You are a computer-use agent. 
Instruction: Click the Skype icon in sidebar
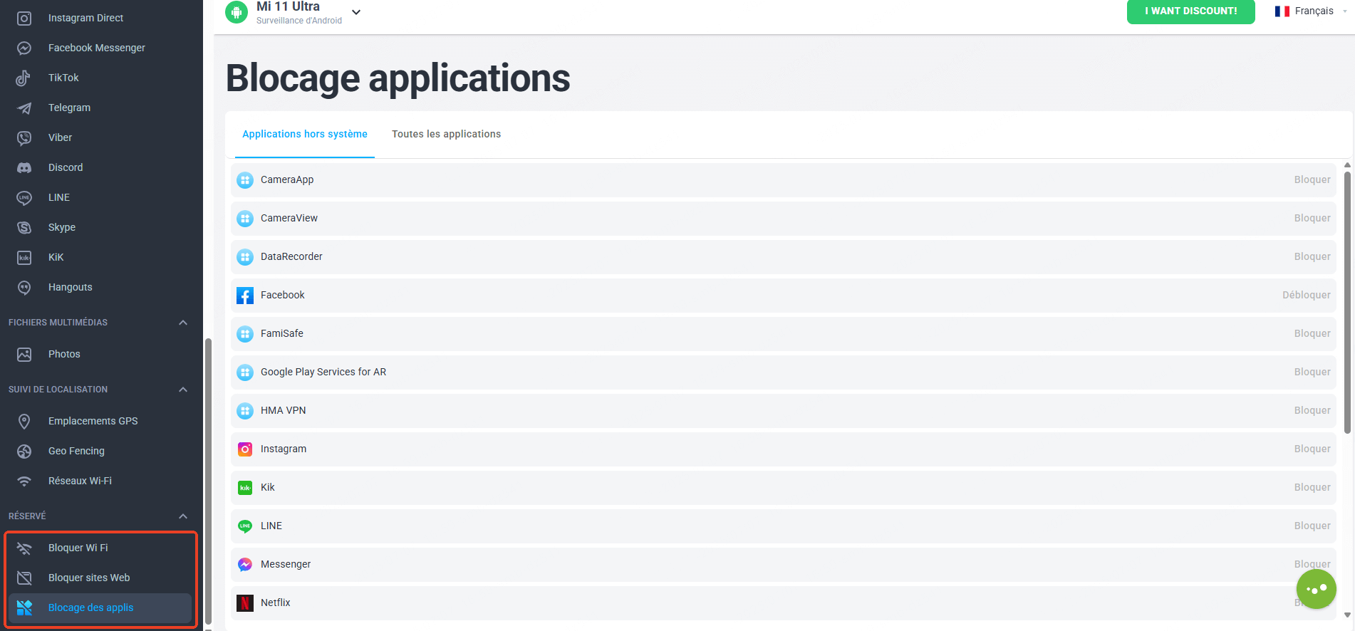coord(24,227)
